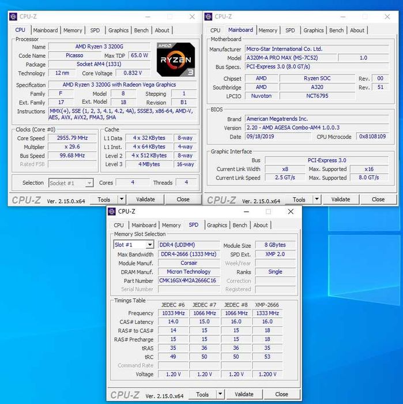Click the multiplier value 'x 29.6'
The height and width of the screenshot is (404, 403).
(x=72, y=147)
